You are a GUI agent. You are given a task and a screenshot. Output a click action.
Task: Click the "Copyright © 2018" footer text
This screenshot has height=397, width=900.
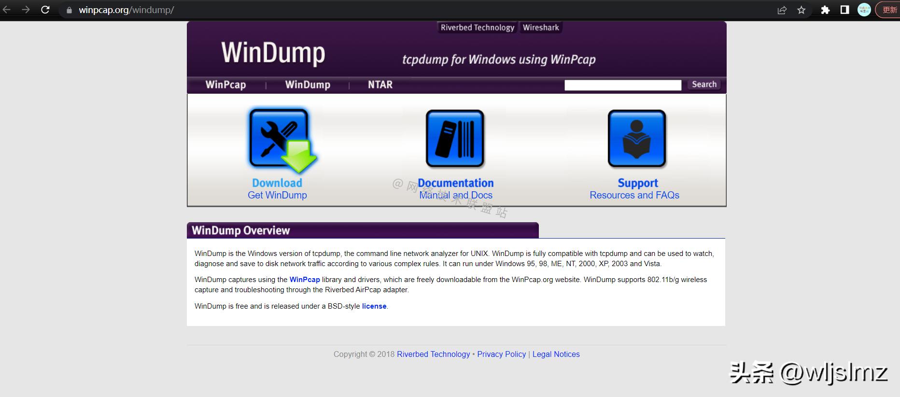tap(364, 354)
